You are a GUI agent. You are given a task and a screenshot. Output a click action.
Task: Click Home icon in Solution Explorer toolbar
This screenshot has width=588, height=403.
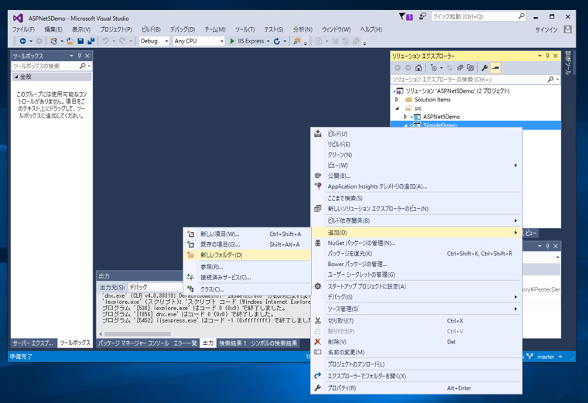419,68
